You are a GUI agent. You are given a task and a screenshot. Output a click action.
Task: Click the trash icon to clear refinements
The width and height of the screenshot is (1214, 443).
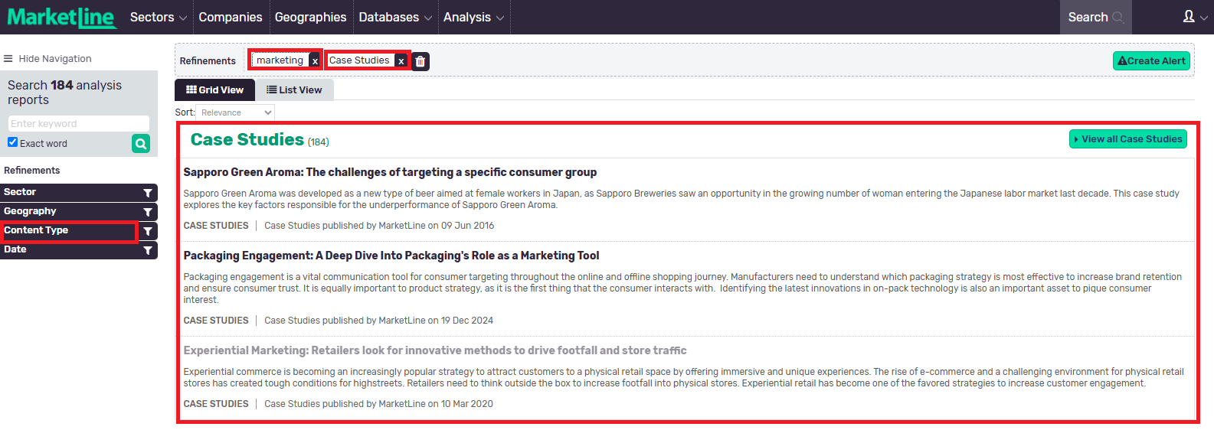[x=420, y=61]
